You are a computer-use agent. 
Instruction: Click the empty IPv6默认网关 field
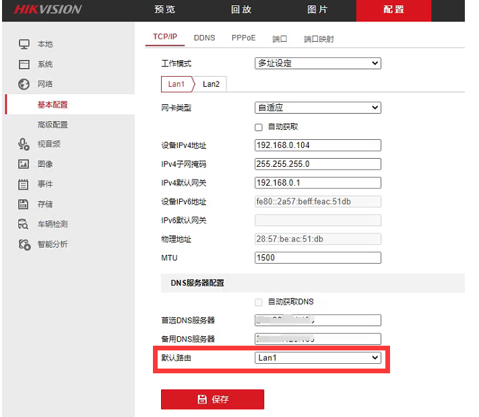point(318,220)
